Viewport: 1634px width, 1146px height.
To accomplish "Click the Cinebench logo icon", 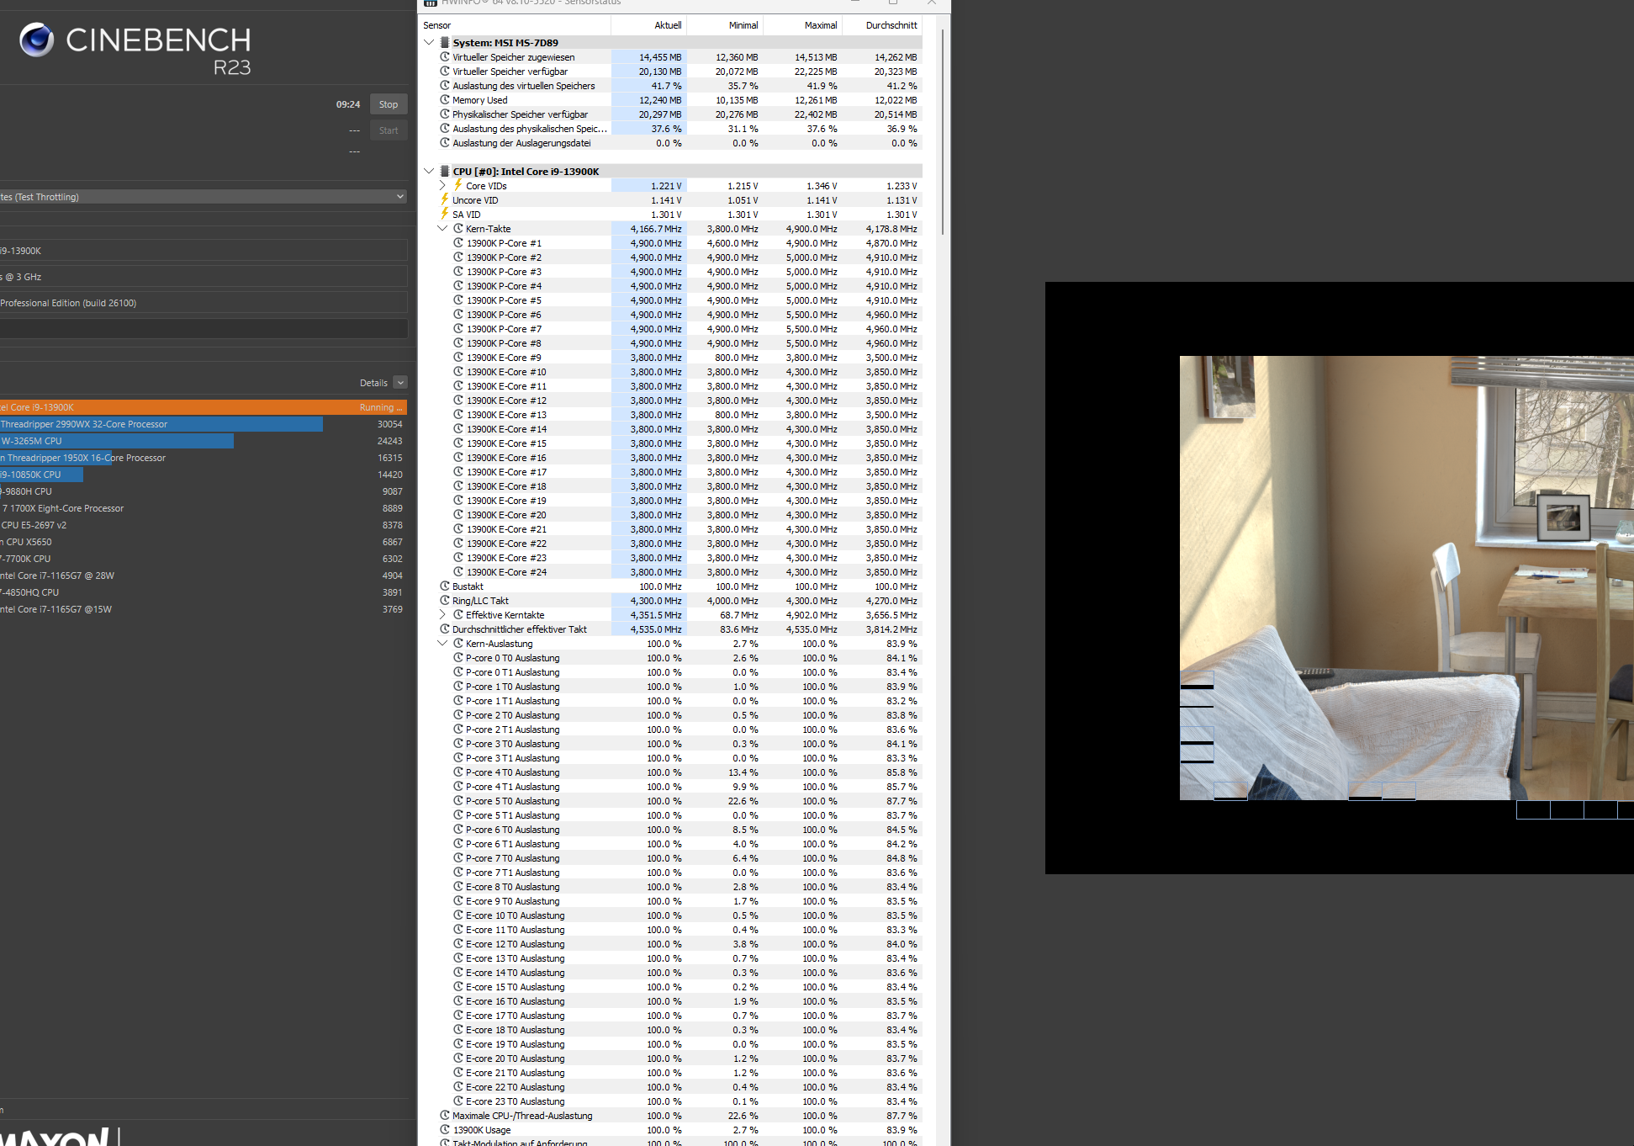I will (x=36, y=40).
